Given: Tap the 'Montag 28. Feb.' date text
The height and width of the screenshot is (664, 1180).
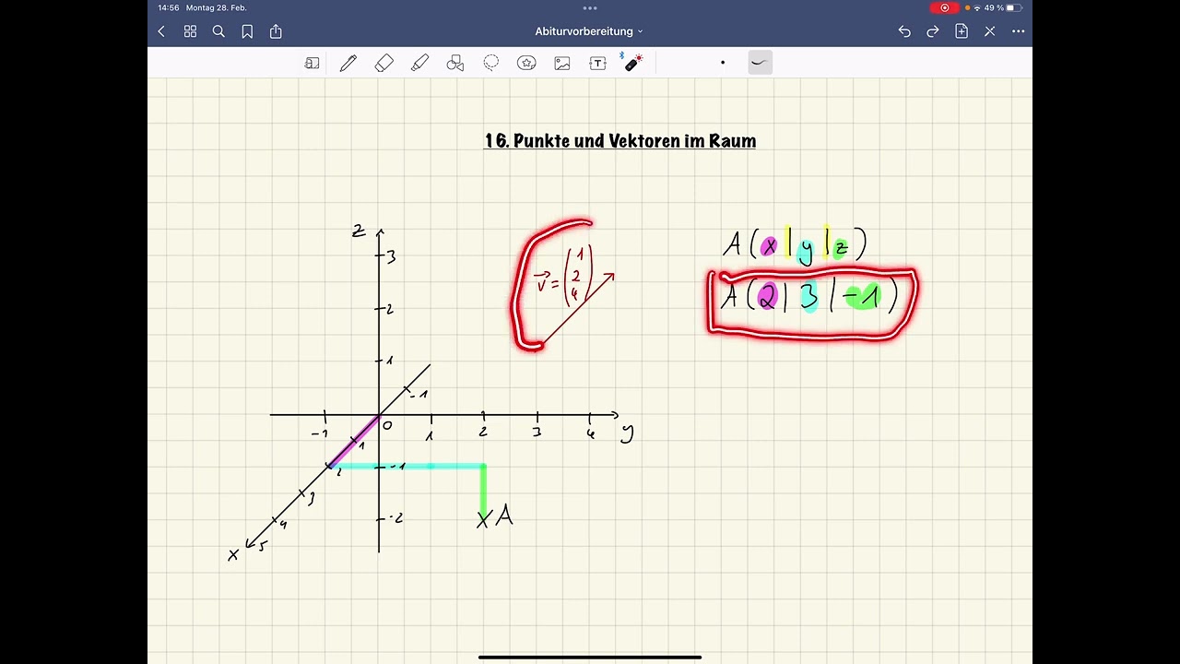Looking at the screenshot, I should coord(217,7).
